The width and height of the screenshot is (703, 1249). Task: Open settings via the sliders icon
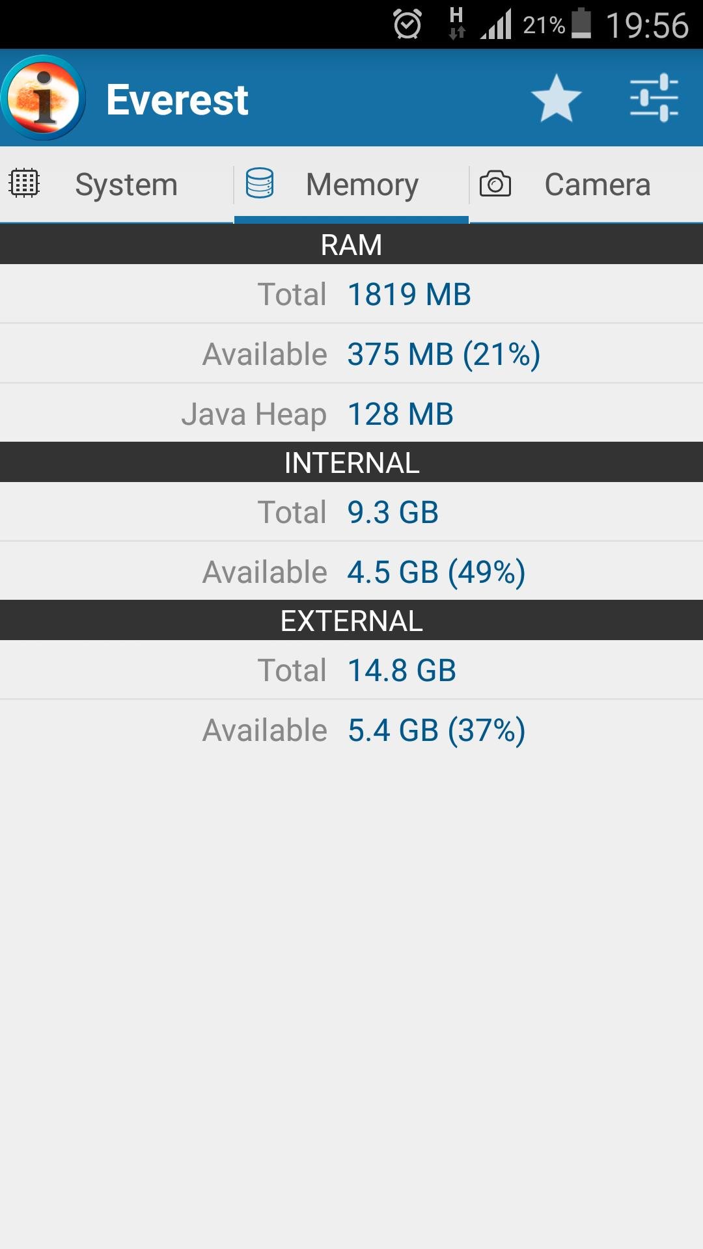(x=654, y=98)
